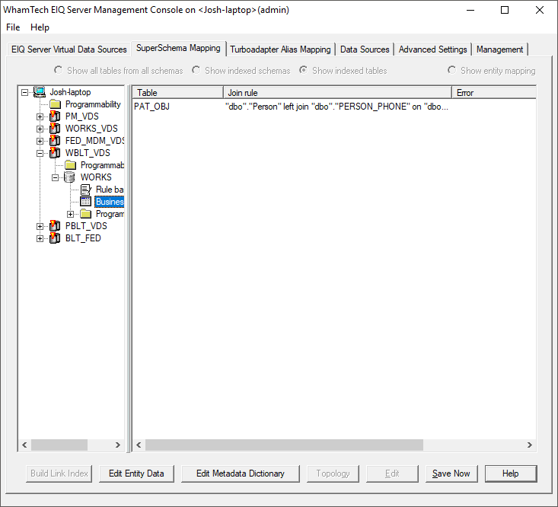The height and width of the screenshot is (507, 558).
Task: Click the top-level Programmability folder icon
Action: 55,104
